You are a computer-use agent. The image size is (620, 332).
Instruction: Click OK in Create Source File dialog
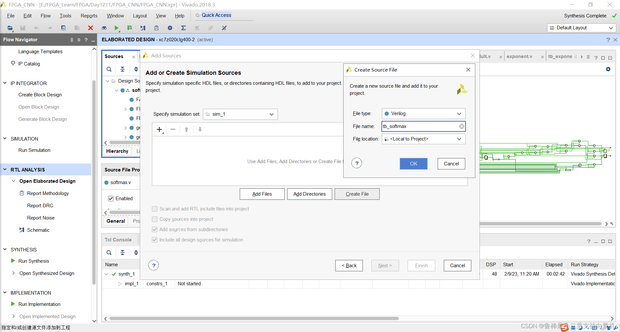(x=413, y=164)
